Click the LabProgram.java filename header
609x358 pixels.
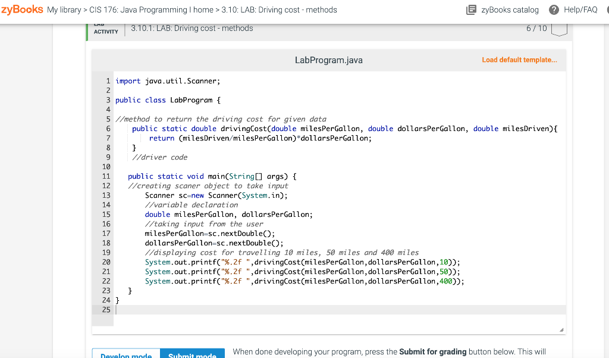coord(328,60)
